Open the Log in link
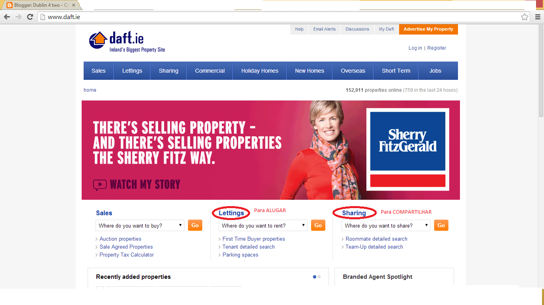Screen dimensions: 544x305 click(x=415, y=48)
